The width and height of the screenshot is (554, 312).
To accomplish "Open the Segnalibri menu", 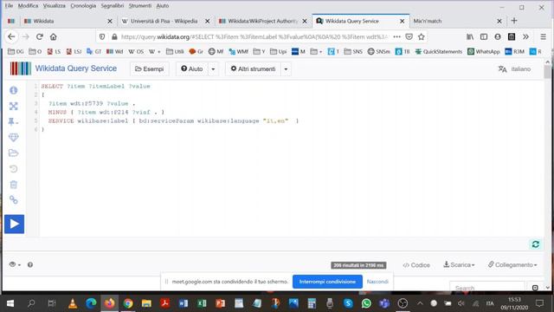I will point(112,6).
